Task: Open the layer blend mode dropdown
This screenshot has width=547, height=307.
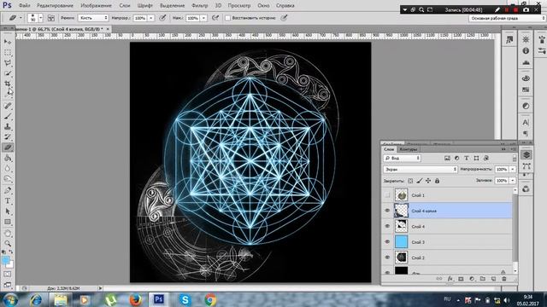Action: (420, 169)
